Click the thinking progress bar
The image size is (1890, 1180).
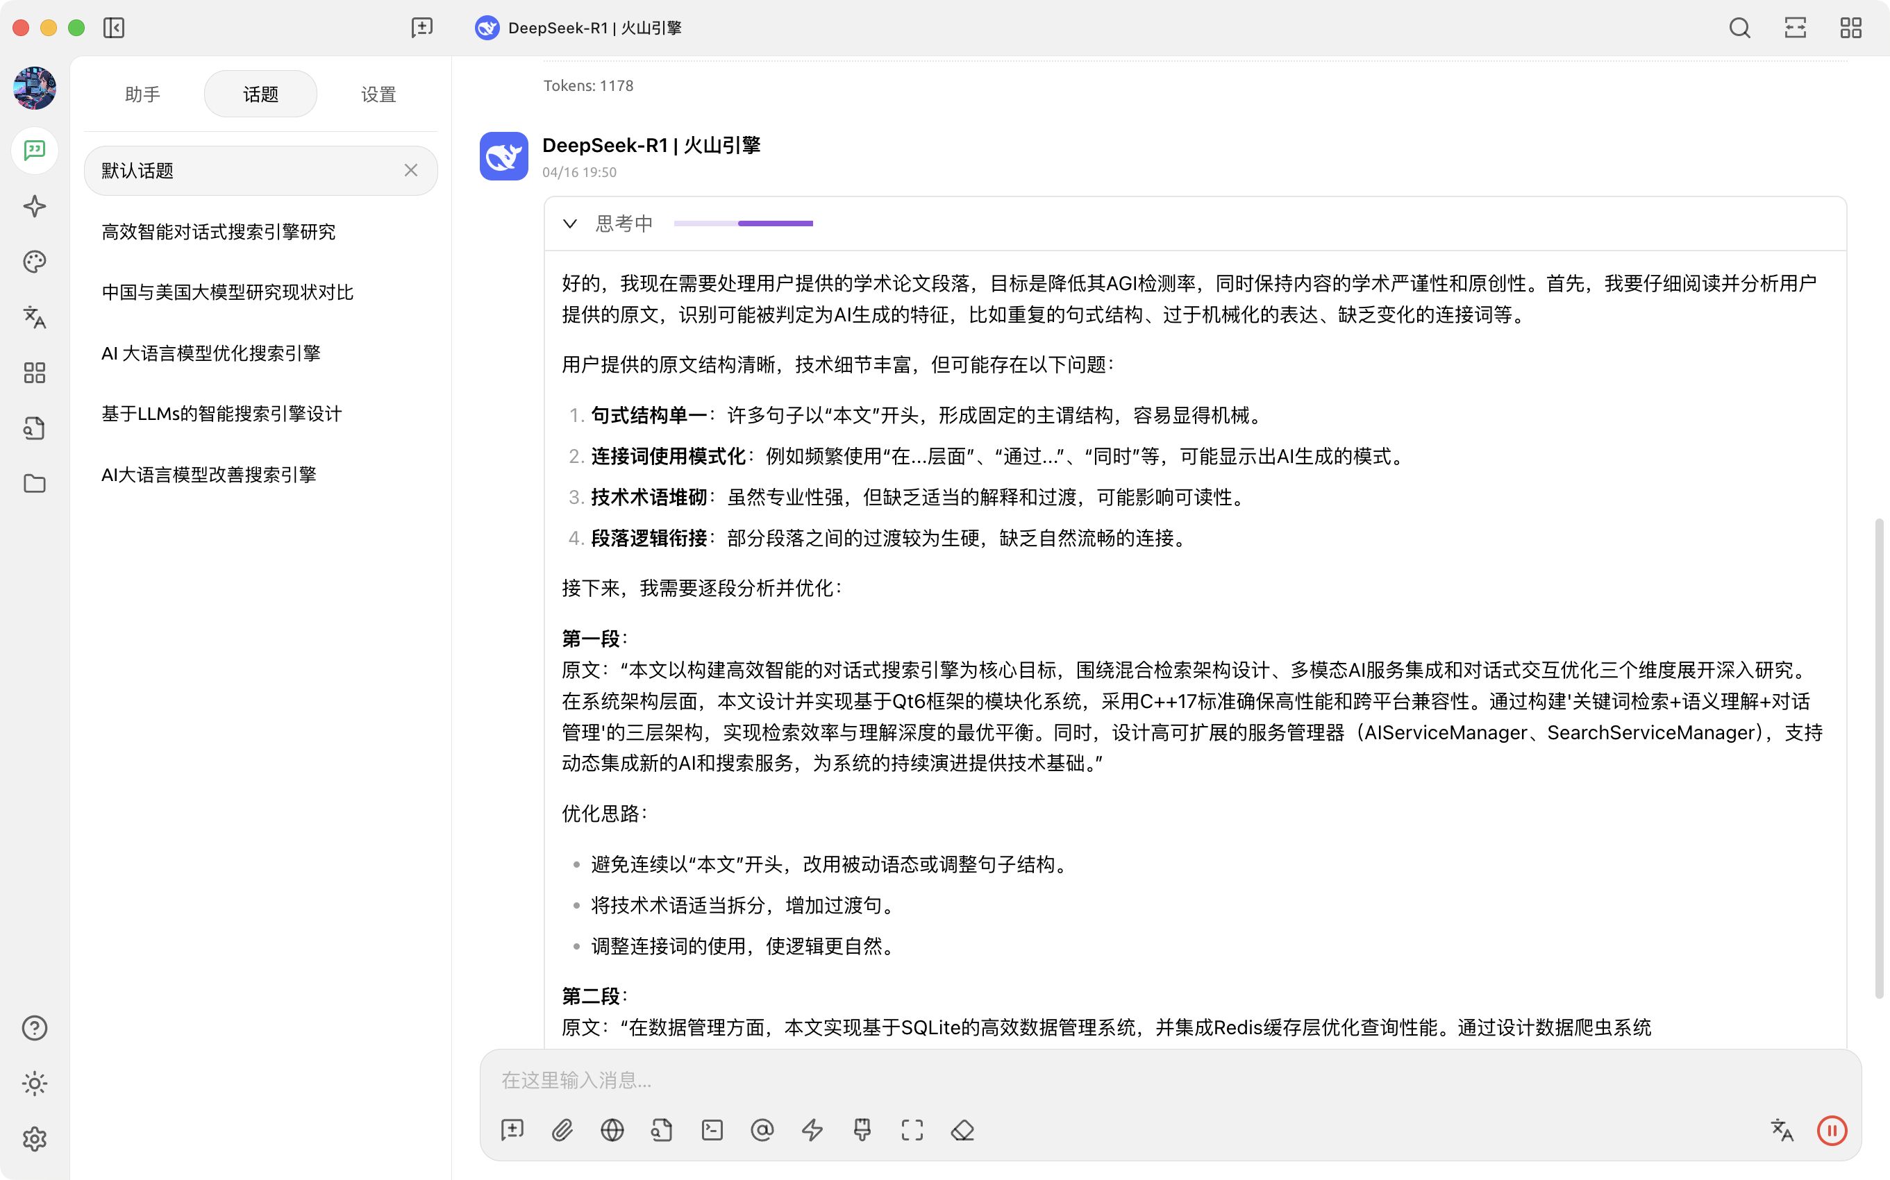click(x=743, y=224)
